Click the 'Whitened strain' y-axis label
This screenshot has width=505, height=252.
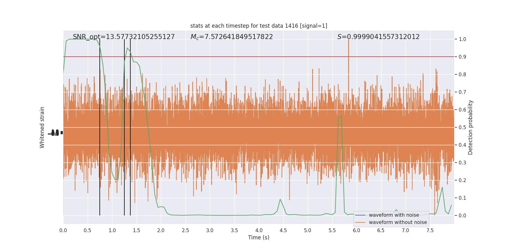click(42, 127)
